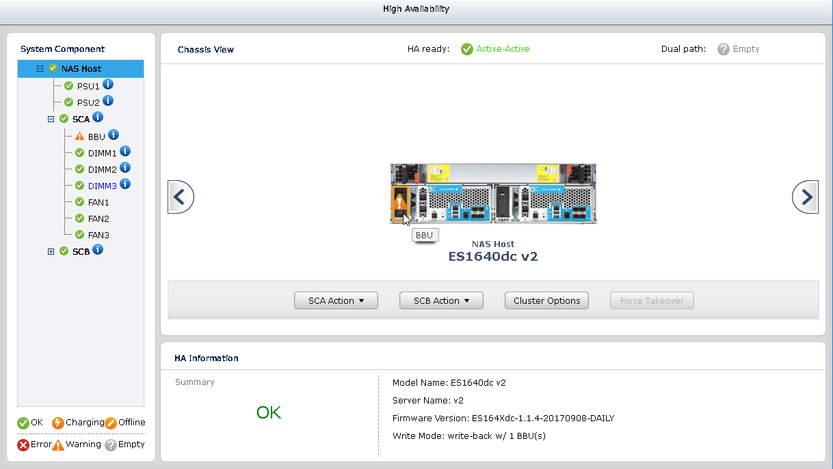Click the info icon next to SCB
Viewport: 833px width, 469px height.
98,250
